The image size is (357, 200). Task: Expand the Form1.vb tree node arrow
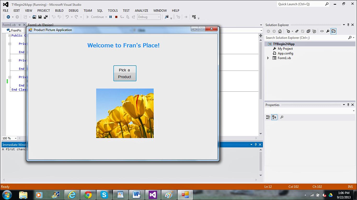pyautogui.click(x=268, y=58)
